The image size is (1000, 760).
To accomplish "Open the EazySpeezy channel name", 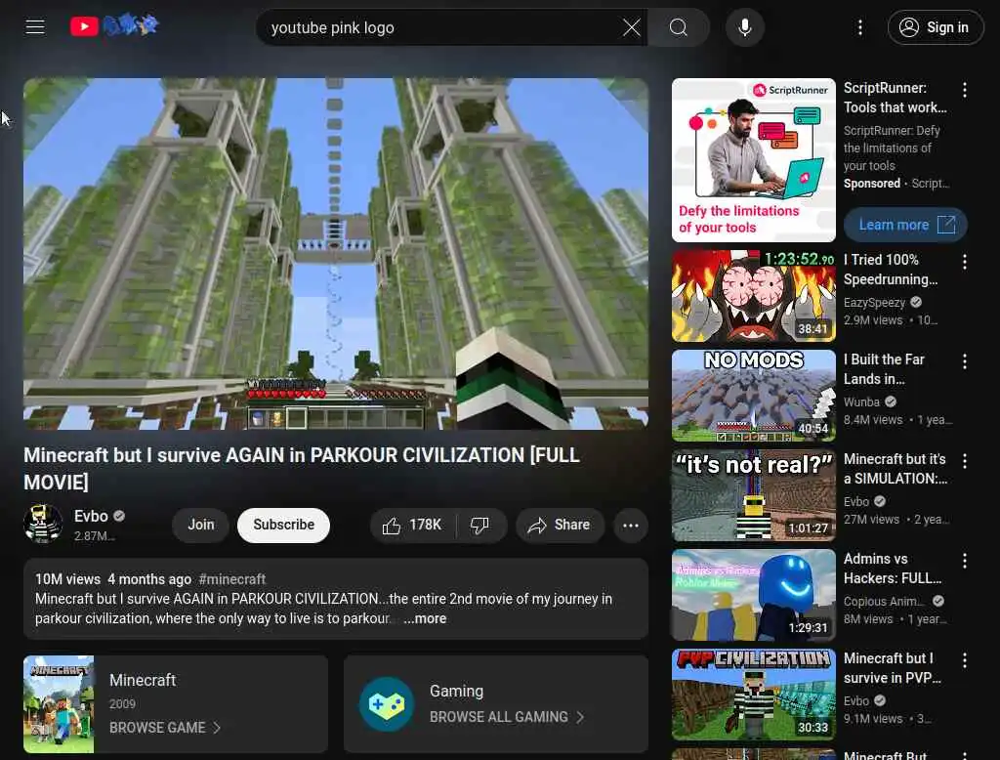I will (x=874, y=303).
